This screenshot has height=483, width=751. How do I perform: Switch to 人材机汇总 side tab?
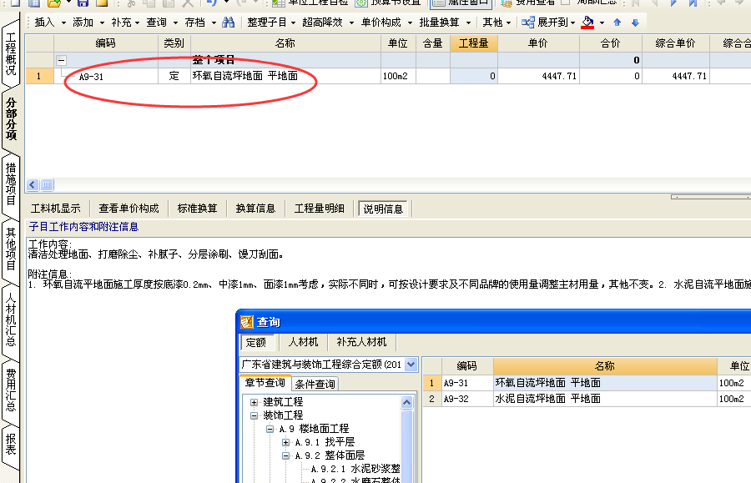11,319
